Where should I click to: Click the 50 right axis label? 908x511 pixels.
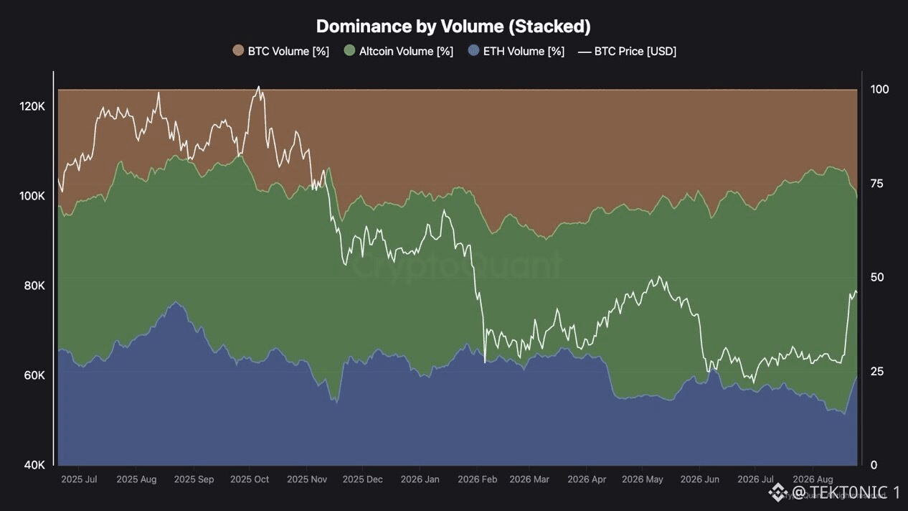876,278
